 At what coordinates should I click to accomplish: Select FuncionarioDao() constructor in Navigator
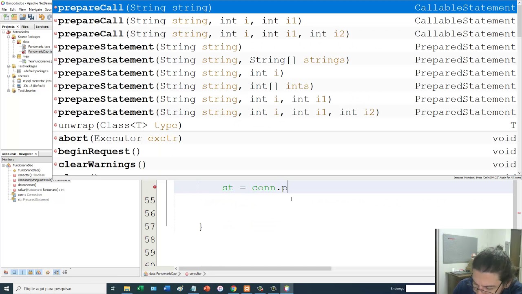(x=29, y=170)
